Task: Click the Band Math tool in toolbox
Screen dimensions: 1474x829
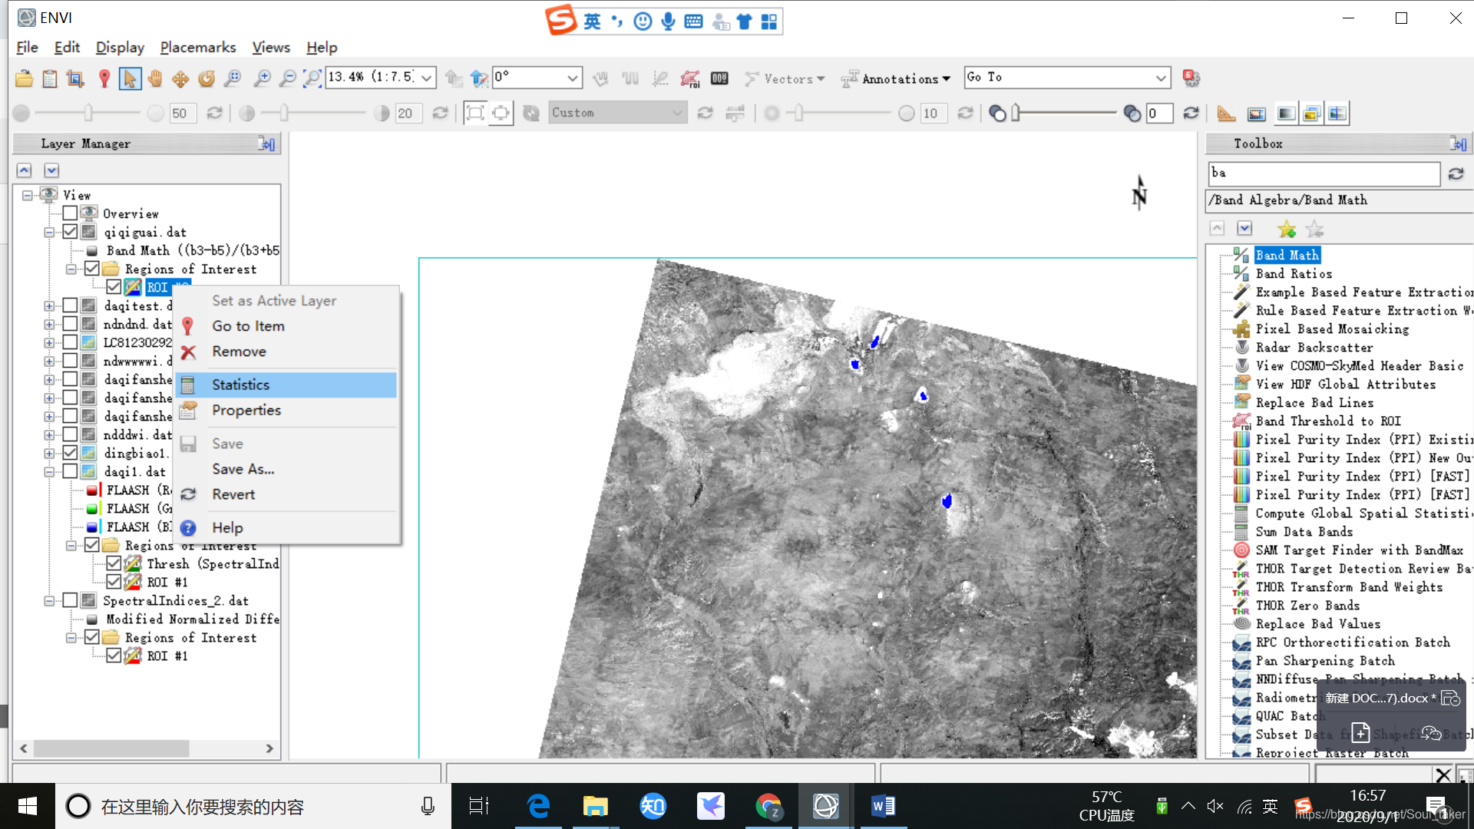Action: tap(1287, 255)
